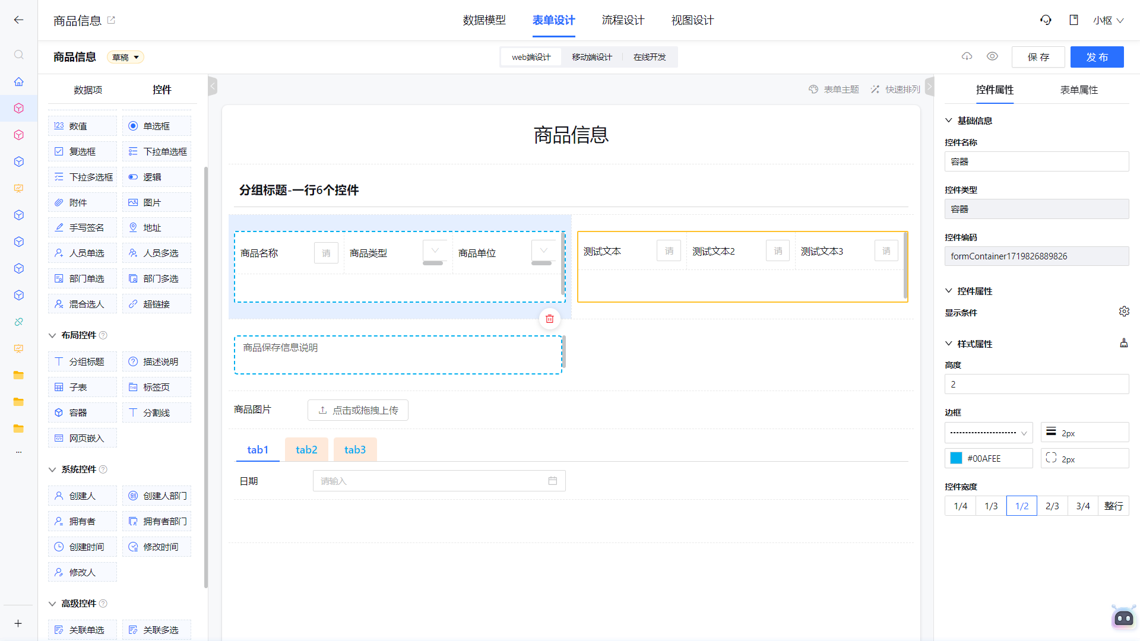Screen dimensions: 1140x641
Task: Click the 发布 button
Action: tap(1097, 57)
